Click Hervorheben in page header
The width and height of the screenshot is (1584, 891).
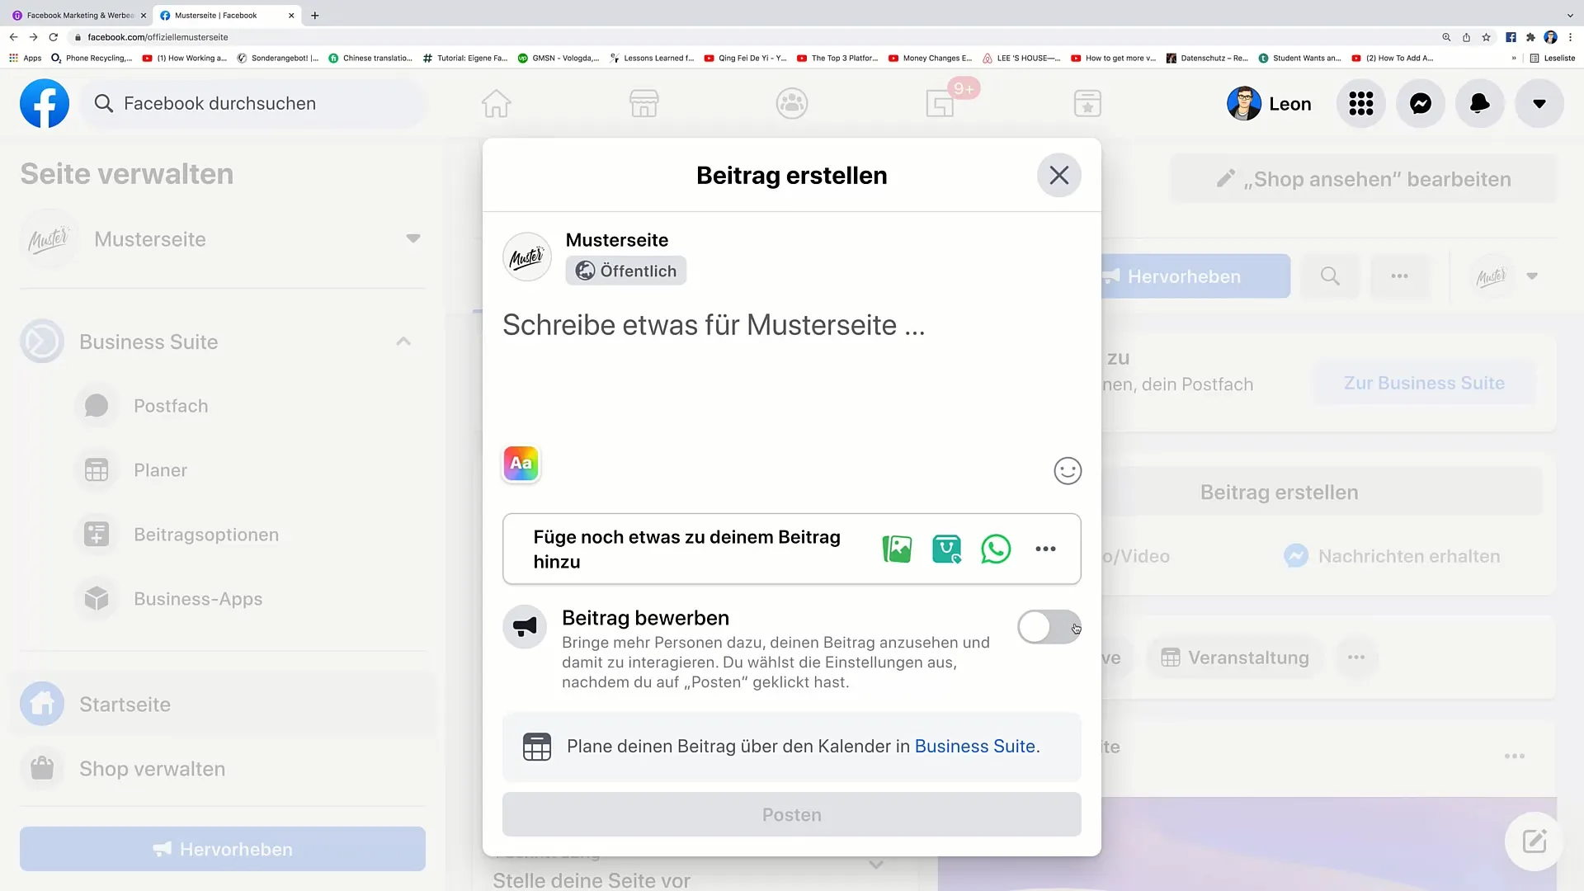[x=1195, y=276]
